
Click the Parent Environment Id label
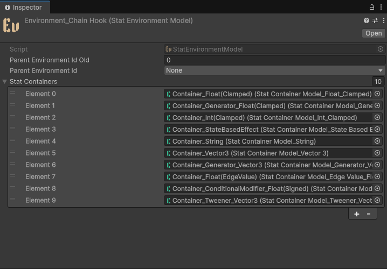click(43, 70)
